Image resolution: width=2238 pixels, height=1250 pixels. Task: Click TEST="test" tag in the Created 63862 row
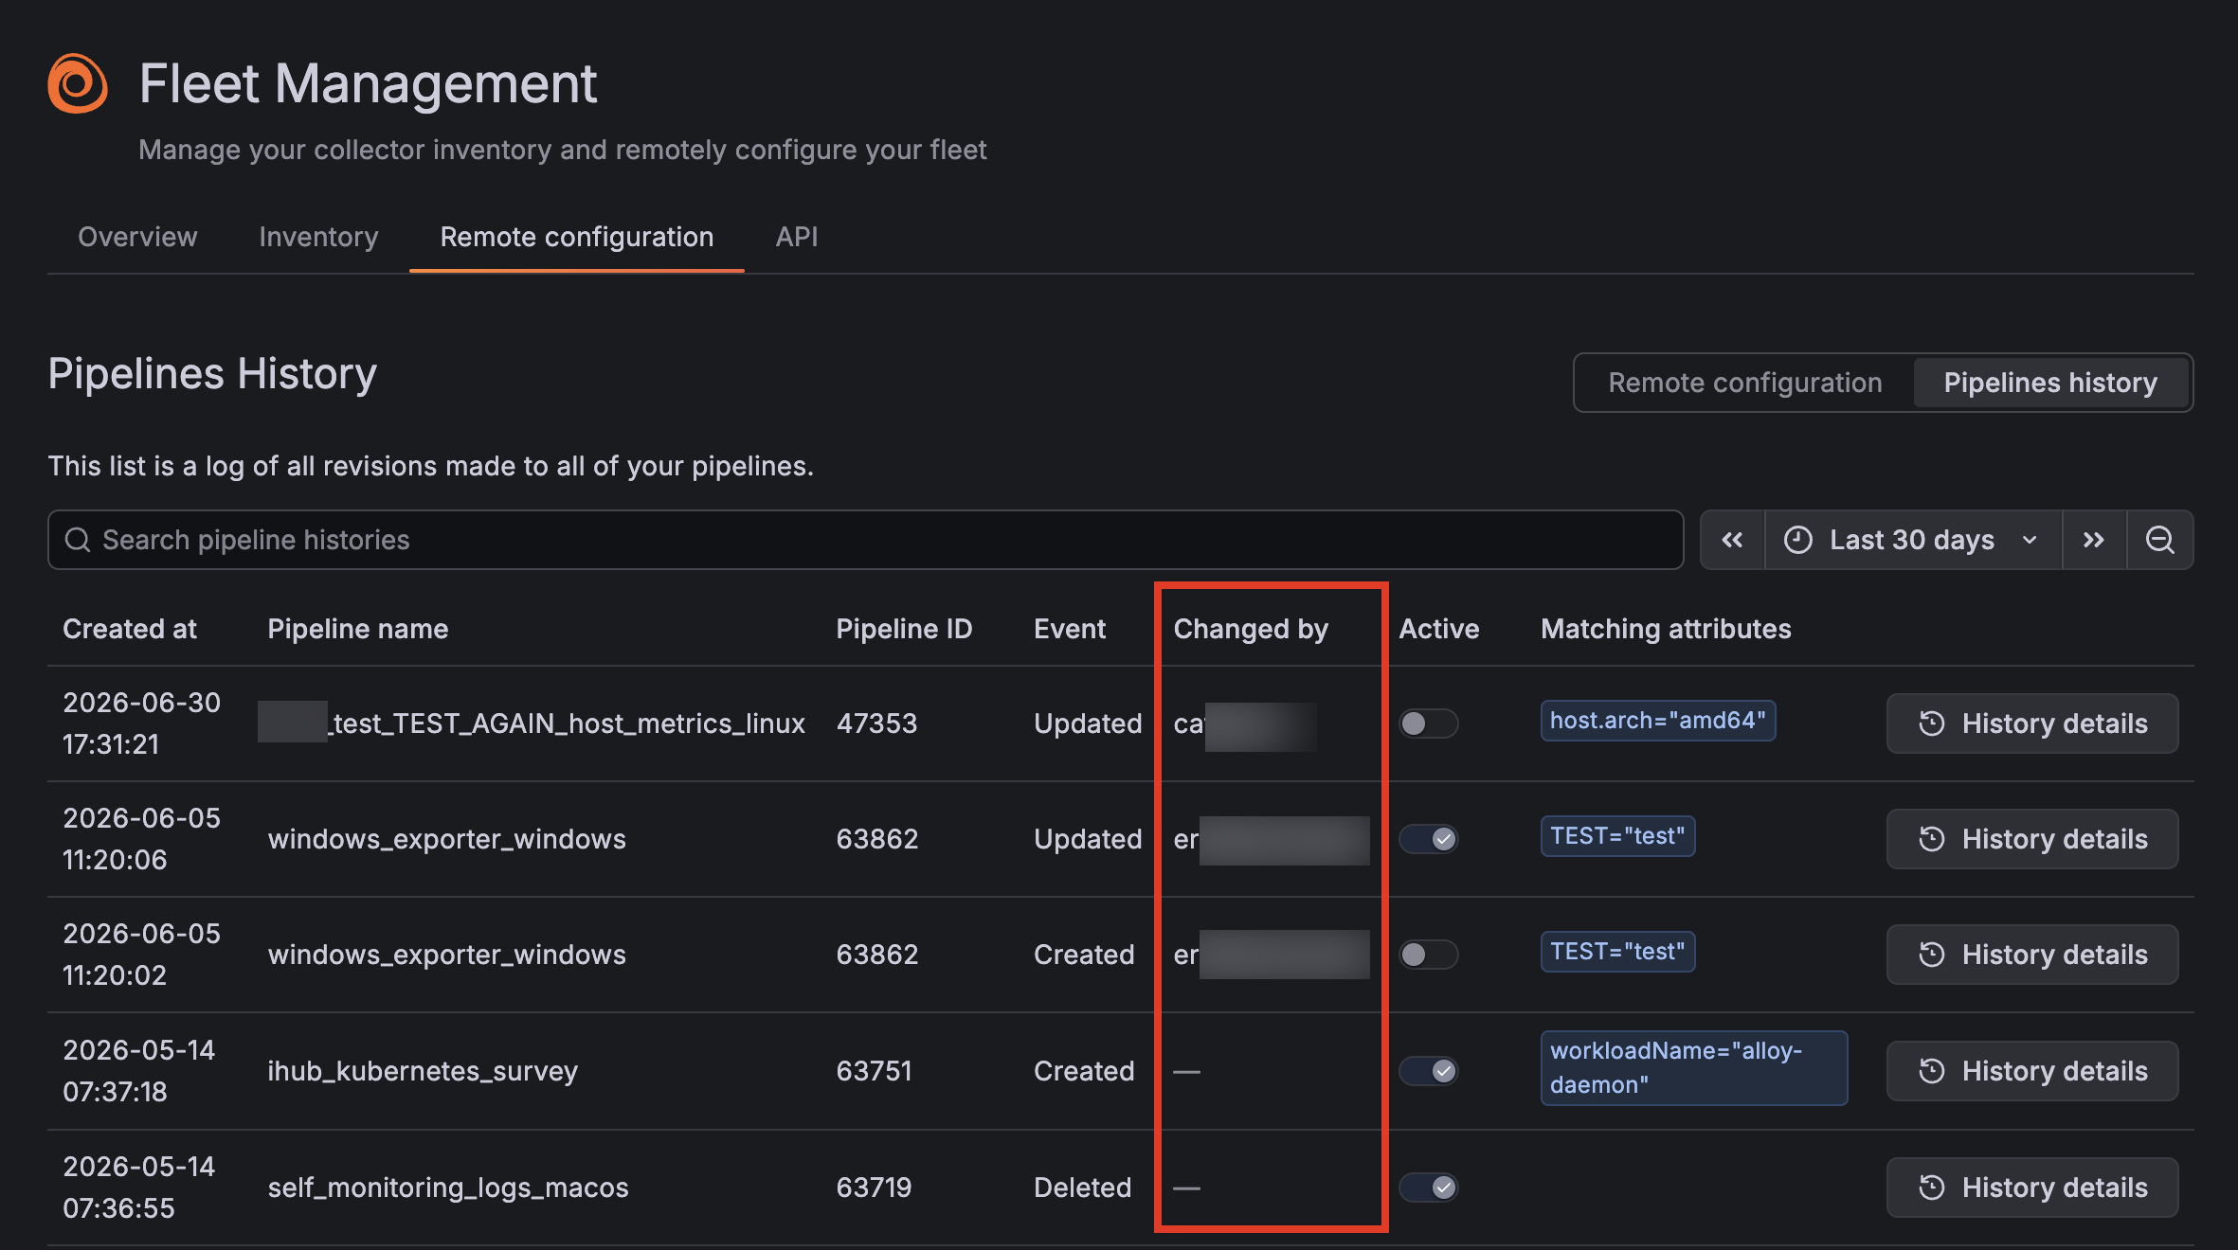pyautogui.click(x=1617, y=952)
